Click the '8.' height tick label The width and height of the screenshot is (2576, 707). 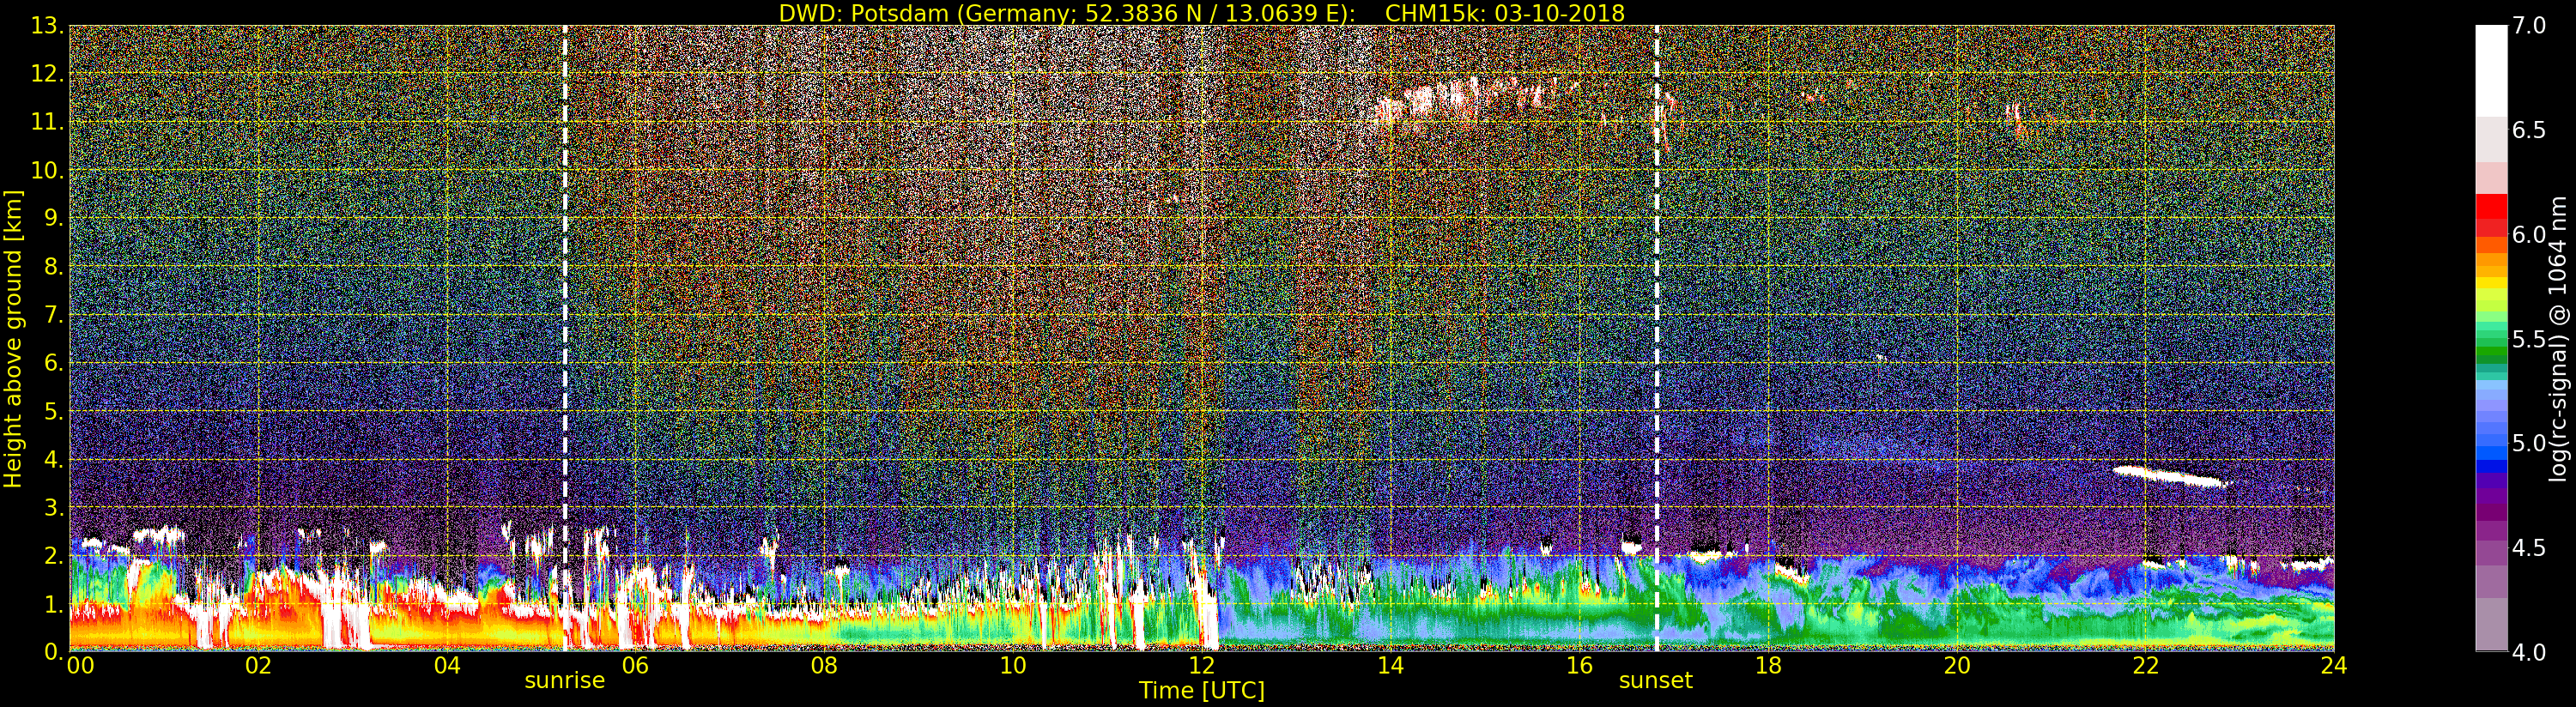click(53, 267)
